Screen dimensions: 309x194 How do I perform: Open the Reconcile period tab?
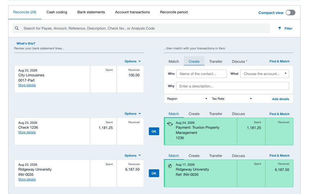[174, 12]
